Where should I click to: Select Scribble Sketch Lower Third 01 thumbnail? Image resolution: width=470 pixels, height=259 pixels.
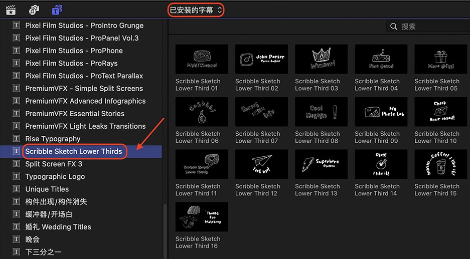tap(202, 59)
